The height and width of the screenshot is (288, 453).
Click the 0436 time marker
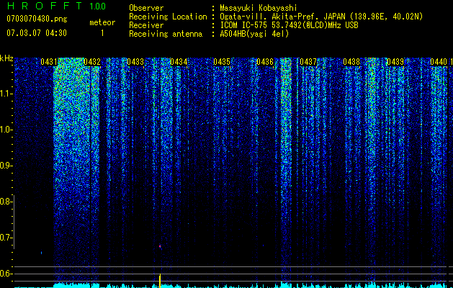pyautogui.click(x=265, y=62)
